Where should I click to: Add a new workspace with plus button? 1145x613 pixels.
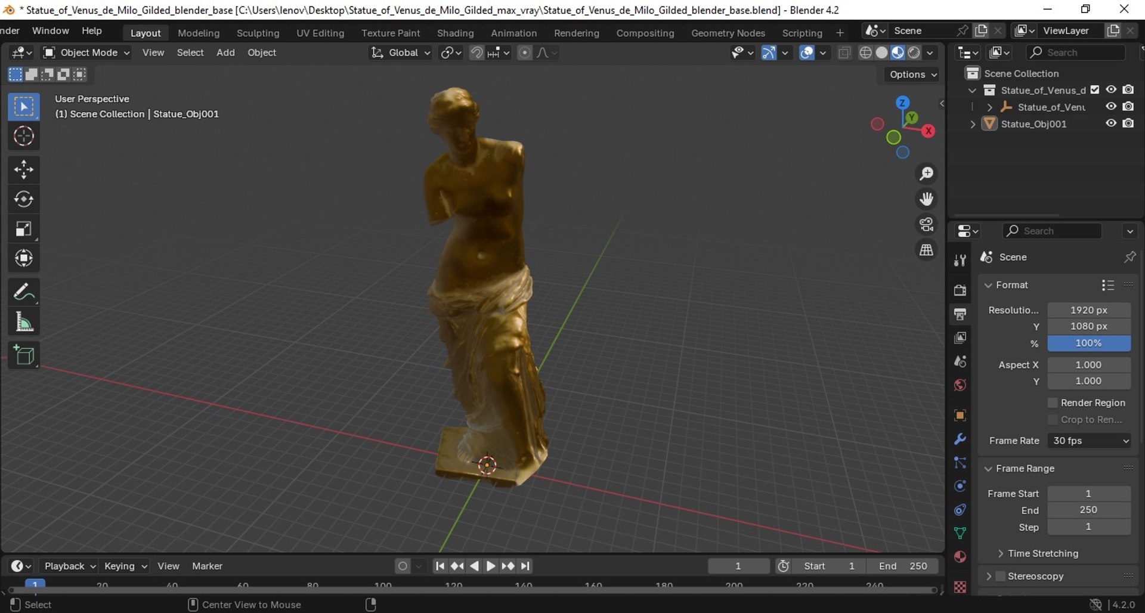tap(840, 33)
